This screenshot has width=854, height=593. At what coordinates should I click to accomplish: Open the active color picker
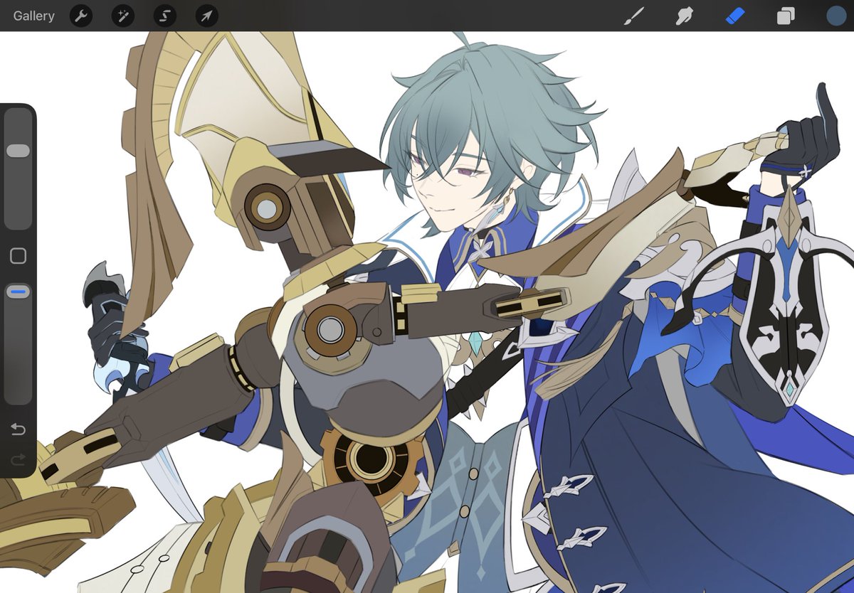pos(836,16)
